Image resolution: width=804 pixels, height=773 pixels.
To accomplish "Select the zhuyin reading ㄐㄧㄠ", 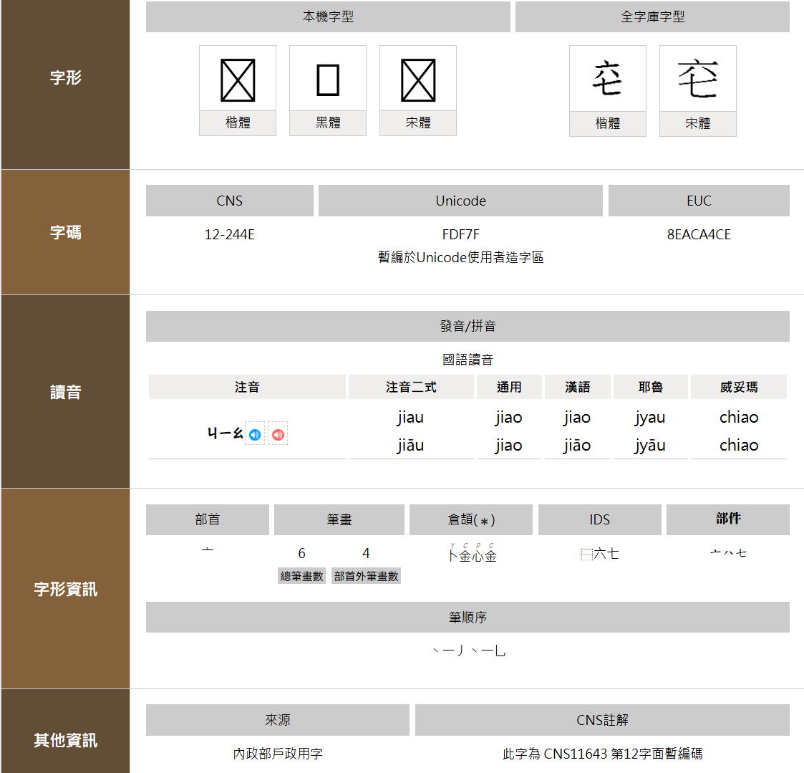I will pyautogui.click(x=225, y=433).
